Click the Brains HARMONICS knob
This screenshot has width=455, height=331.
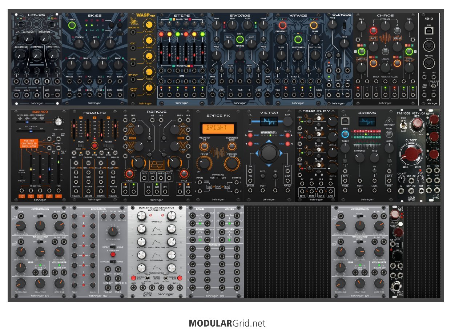tap(360, 158)
